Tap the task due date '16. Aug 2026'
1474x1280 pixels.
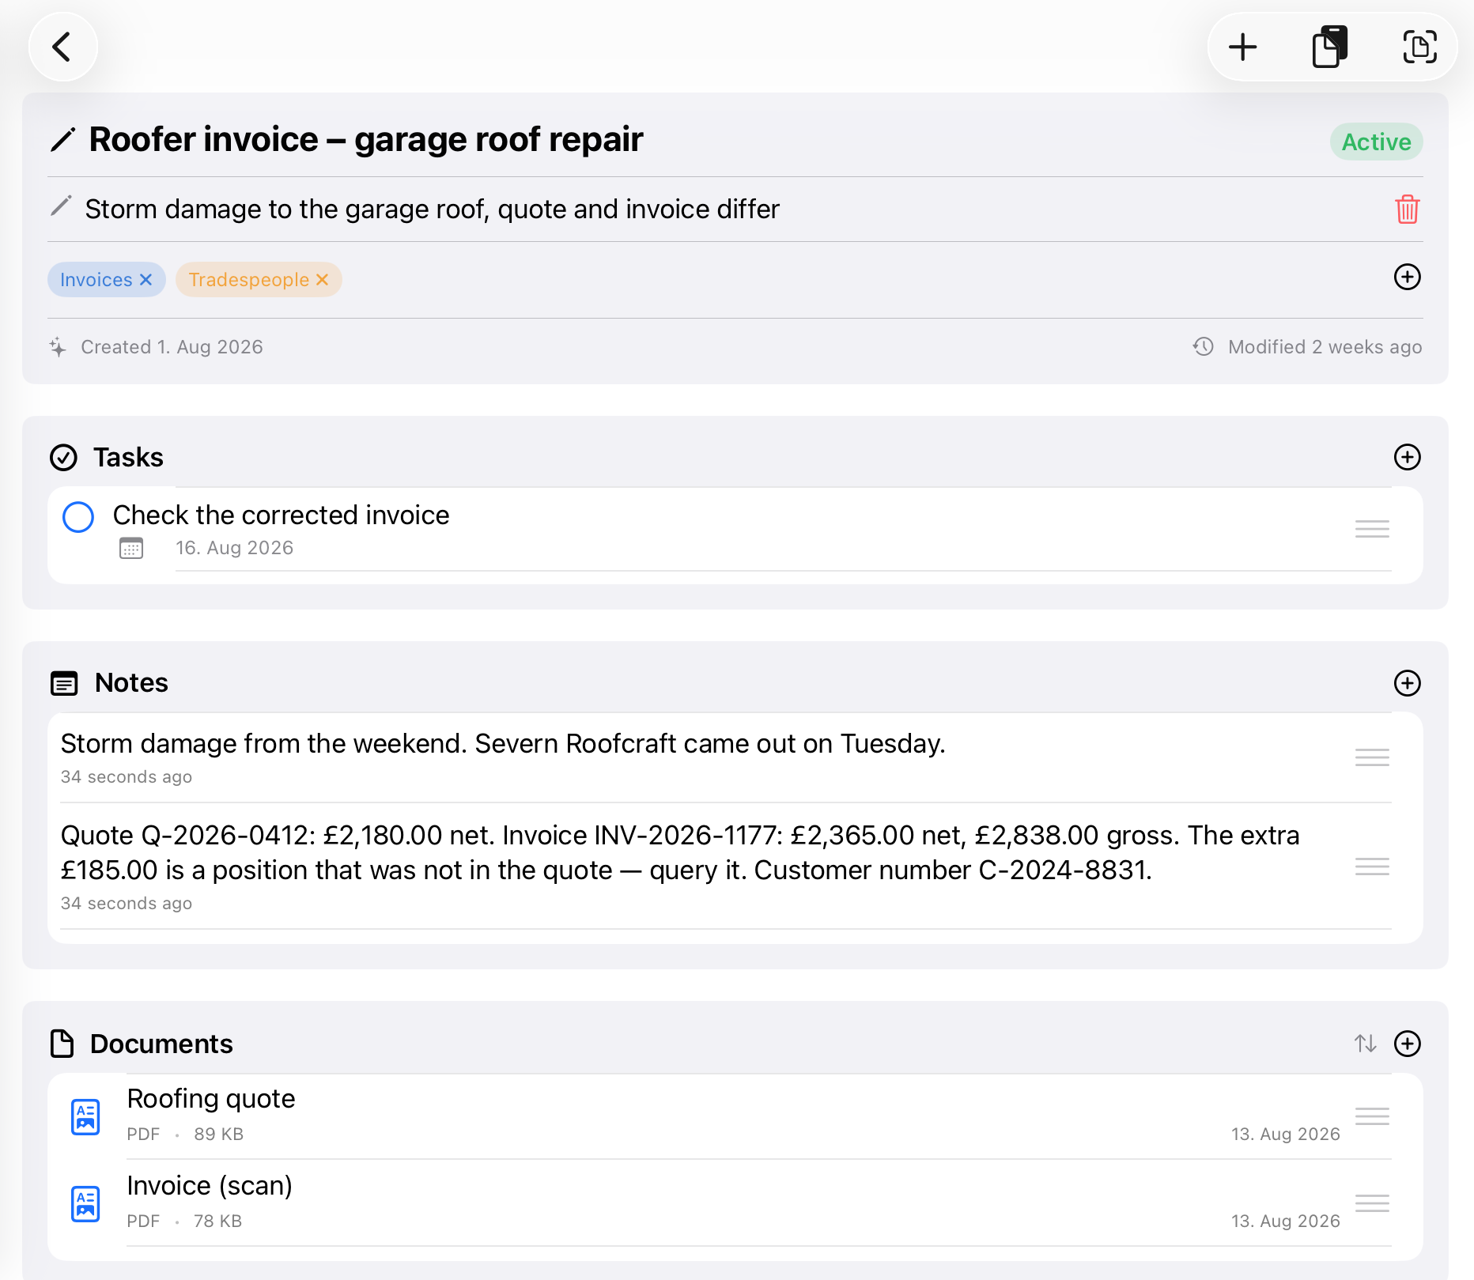(x=234, y=548)
